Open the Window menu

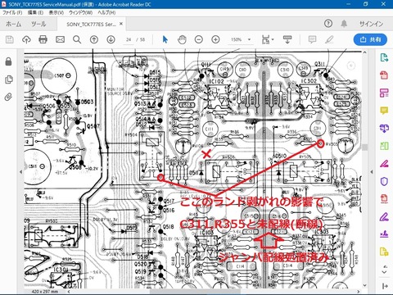[80, 12]
